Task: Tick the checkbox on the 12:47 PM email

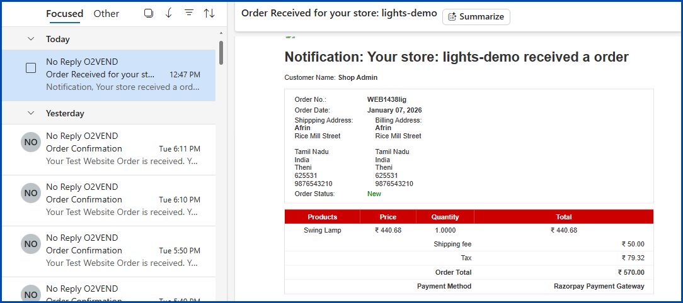Action: [x=31, y=68]
